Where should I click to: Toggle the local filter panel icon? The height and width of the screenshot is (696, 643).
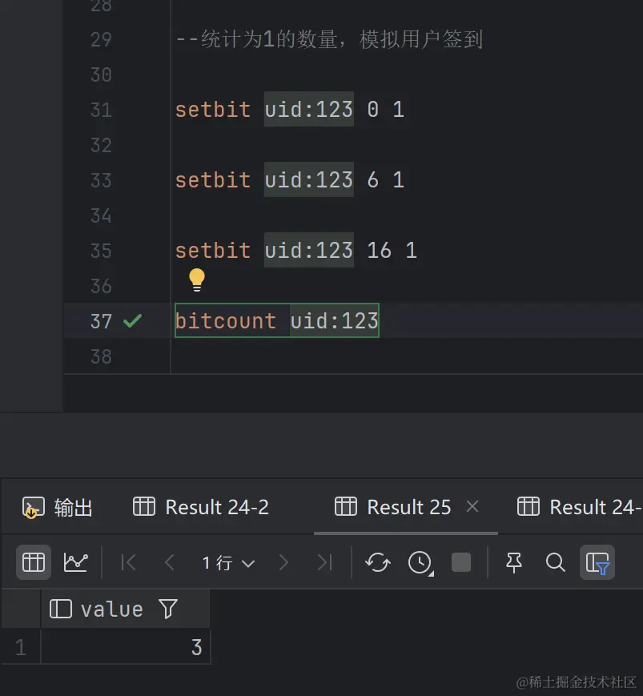597,562
